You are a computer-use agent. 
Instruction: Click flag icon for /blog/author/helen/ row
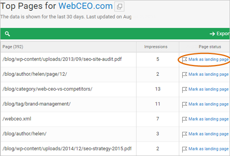(184, 134)
